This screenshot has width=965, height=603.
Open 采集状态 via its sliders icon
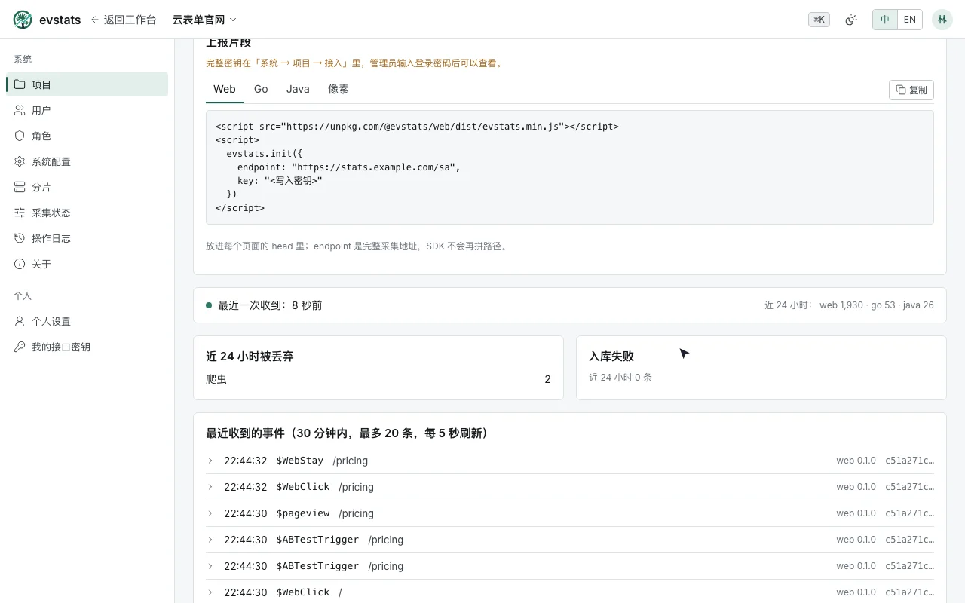(20, 213)
